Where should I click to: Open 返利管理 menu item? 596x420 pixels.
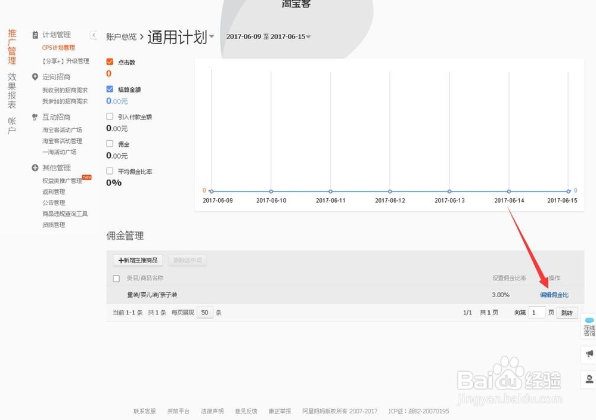pos(54,192)
